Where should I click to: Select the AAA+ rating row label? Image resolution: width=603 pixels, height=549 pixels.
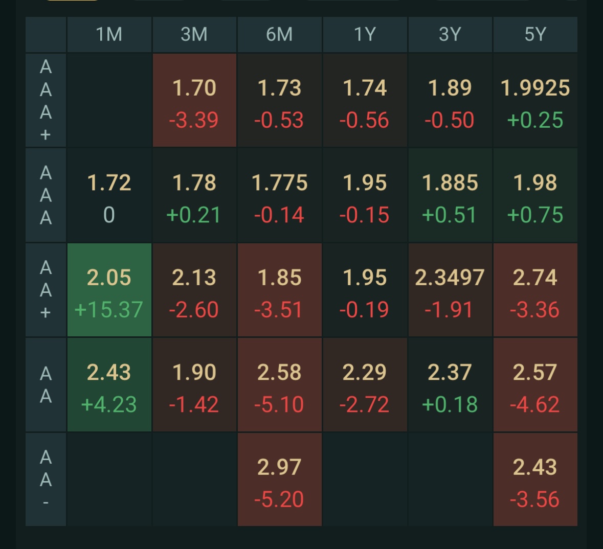click(46, 100)
